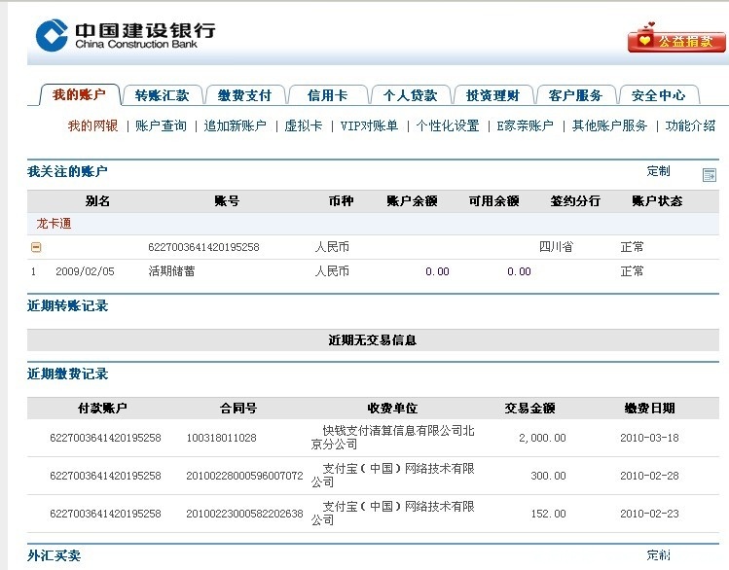Click account number in the 龙卡通 row
The width and height of the screenshot is (729, 570).
[x=203, y=247]
